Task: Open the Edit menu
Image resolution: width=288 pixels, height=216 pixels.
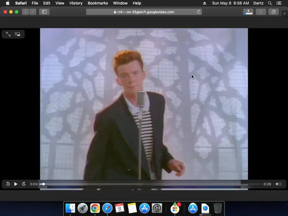Action: (x=47, y=3)
